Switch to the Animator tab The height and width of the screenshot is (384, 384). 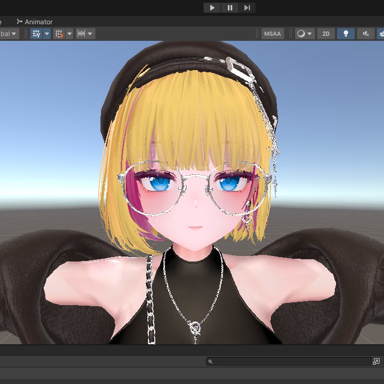(x=35, y=22)
